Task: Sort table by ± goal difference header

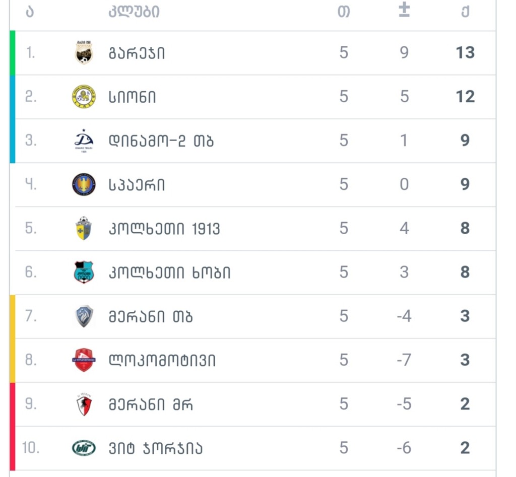Action: pos(404,10)
